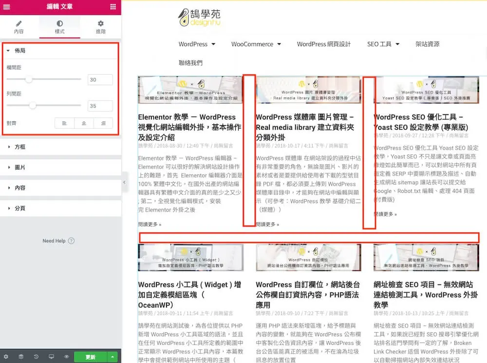487x363 pixels.
Task: Open 網址檢查 SEO 項目 article title
Action: (x=426, y=295)
